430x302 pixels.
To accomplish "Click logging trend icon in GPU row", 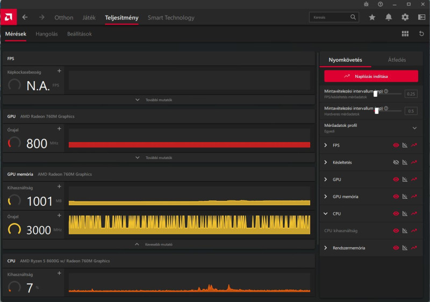I will coord(414,179).
